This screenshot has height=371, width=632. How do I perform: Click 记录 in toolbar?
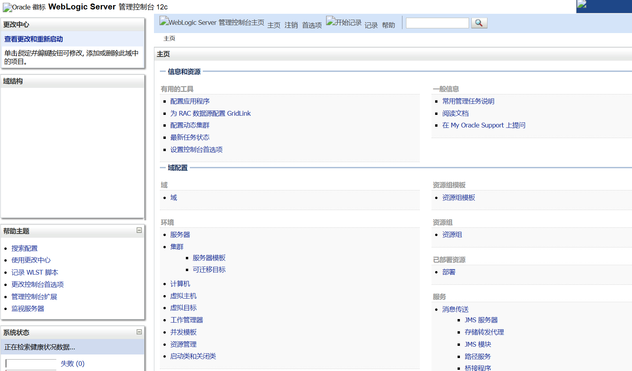(x=371, y=25)
